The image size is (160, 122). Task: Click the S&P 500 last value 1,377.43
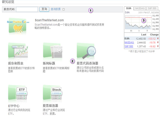tap(142, 46)
